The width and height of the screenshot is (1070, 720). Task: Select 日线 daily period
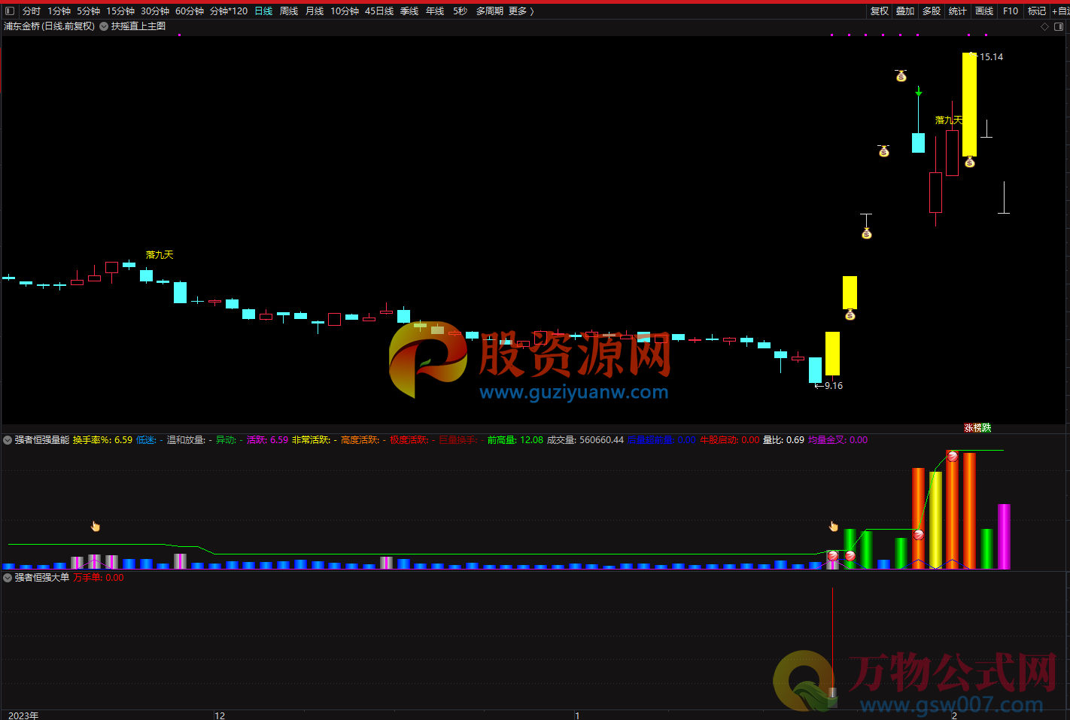click(x=263, y=11)
